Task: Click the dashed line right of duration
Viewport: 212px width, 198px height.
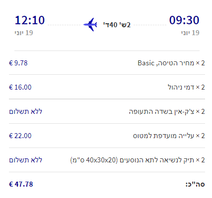Action: [x=150, y=25]
